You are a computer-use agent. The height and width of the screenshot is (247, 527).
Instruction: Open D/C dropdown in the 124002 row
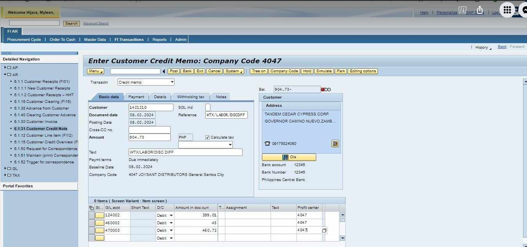(x=171, y=215)
